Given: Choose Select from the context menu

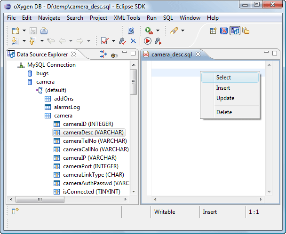Looking at the screenshot, I should pos(223,78).
